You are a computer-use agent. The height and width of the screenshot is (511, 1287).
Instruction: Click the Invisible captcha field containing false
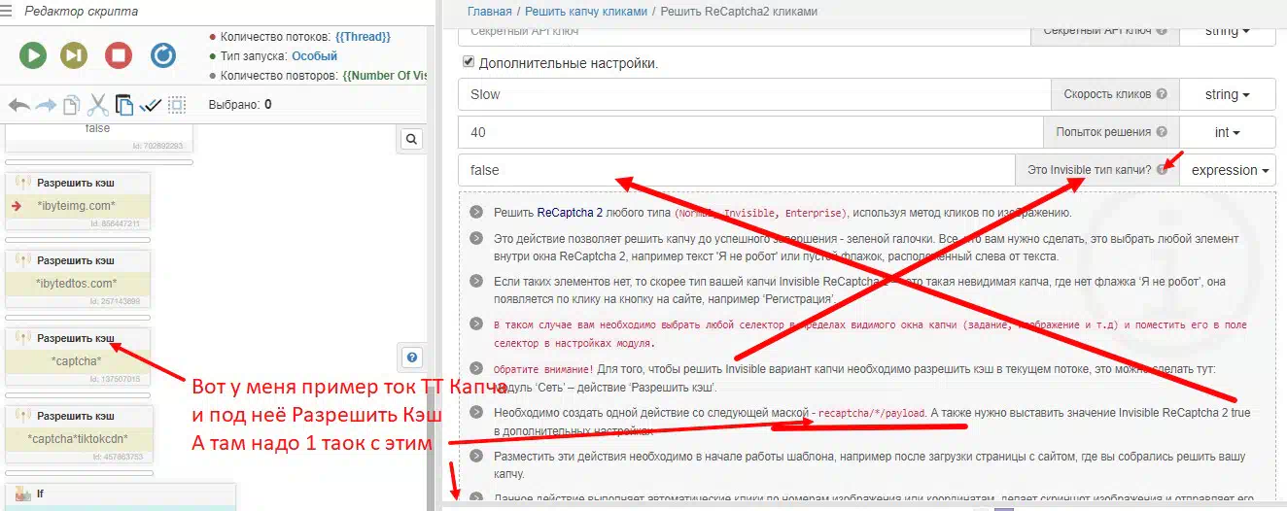pos(737,170)
